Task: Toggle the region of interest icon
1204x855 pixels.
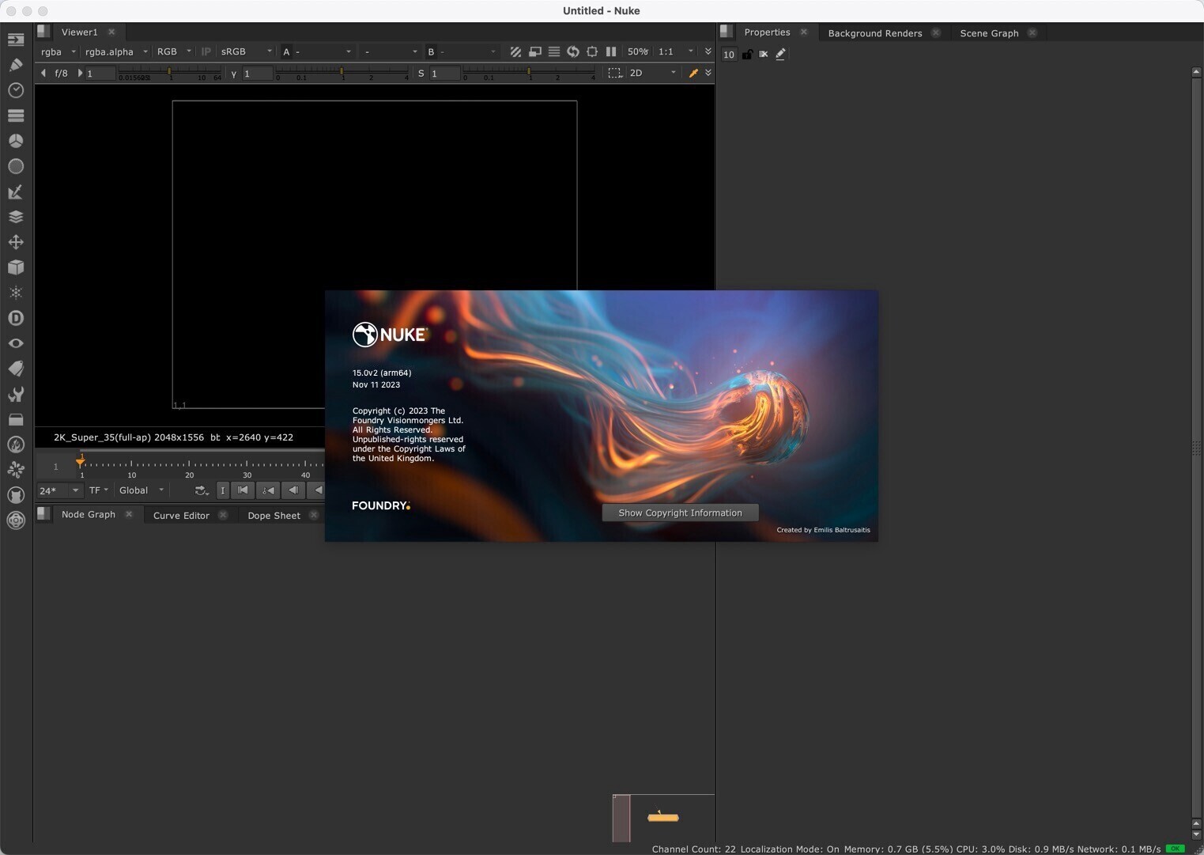Action: tap(592, 51)
